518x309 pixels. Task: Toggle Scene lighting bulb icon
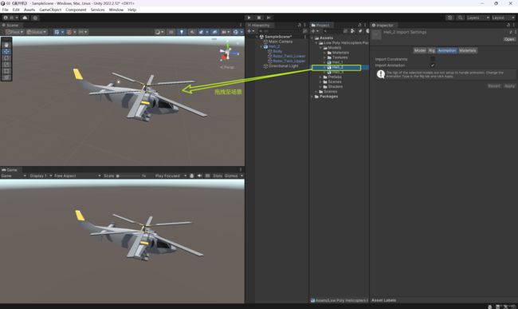pos(182,32)
